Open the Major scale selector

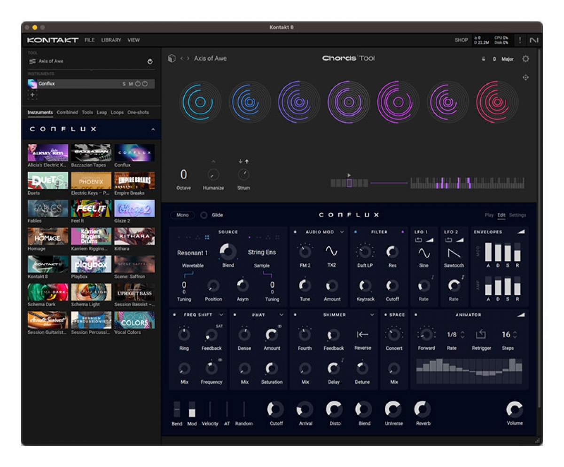click(508, 59)
